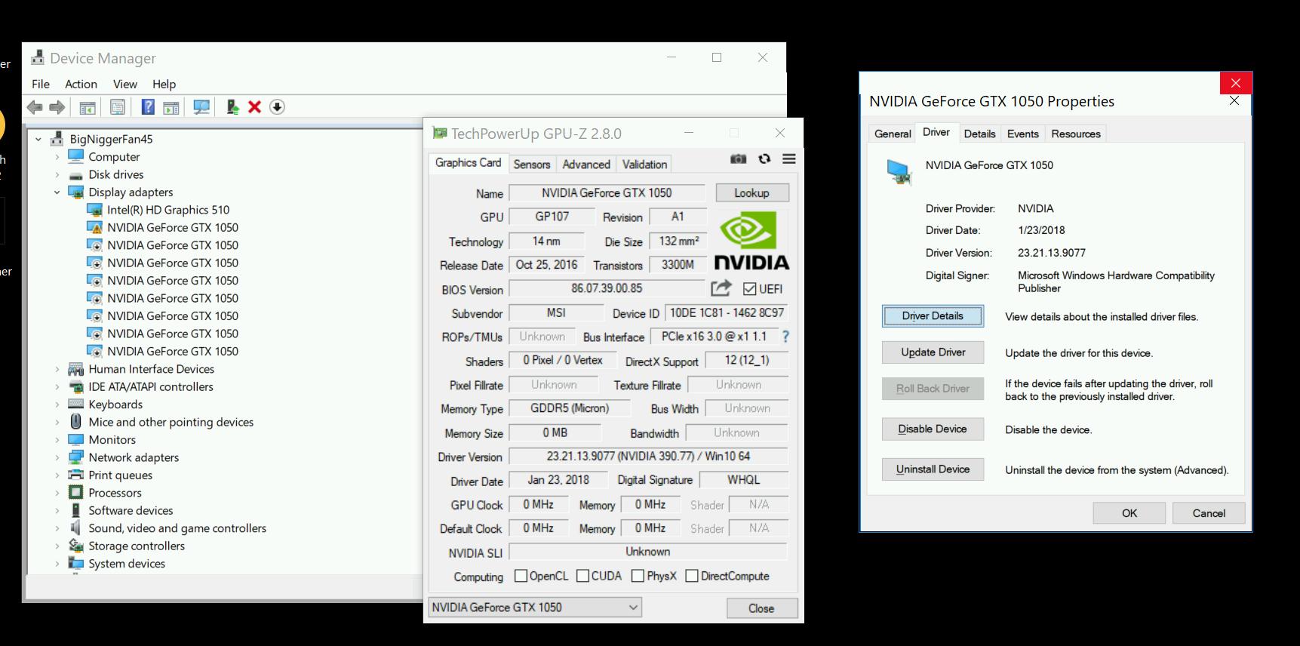The width and height of the screenshot is (1300, 646).
Task: Click the forward arrow in Device Manager toolbar
Action: coord(57,107)
